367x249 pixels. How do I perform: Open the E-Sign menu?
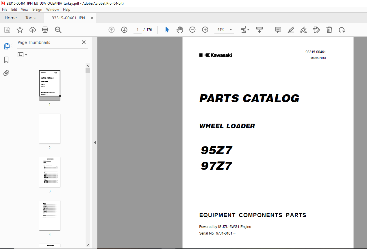click(37, 9)
